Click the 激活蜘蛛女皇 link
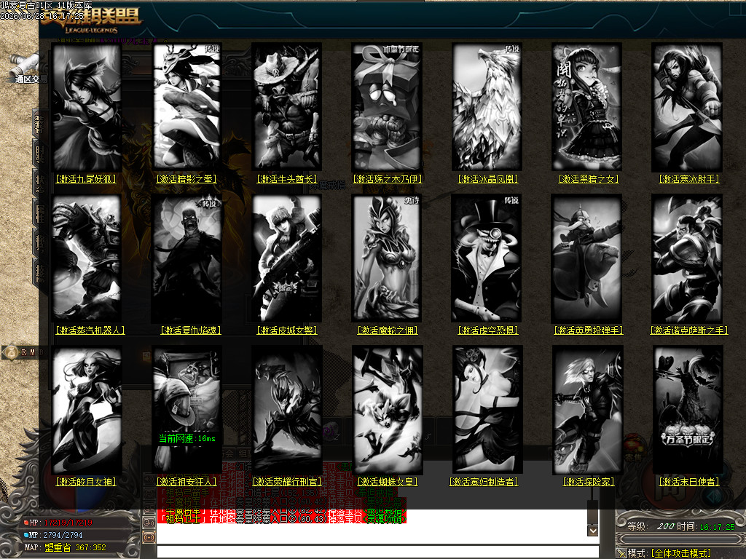 point(388,482)
